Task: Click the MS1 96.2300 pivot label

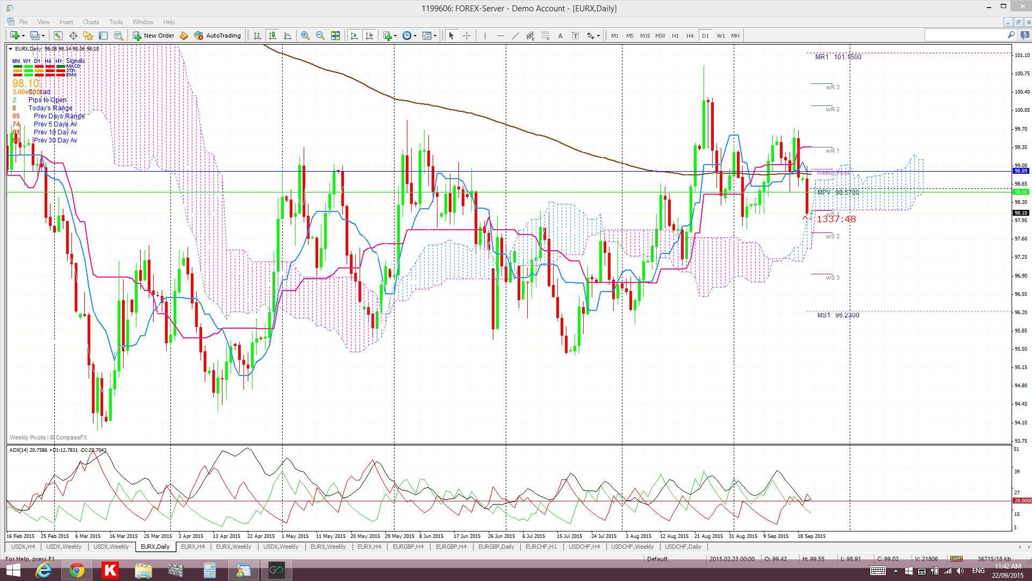Action: [838, 315]
